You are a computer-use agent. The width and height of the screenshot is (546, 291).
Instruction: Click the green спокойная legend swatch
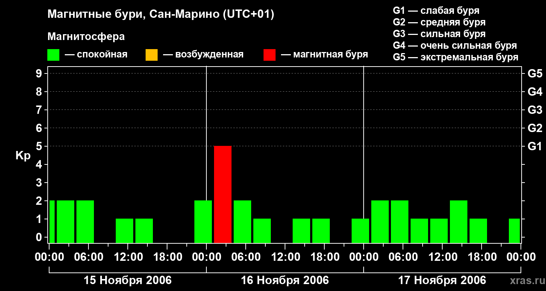point(54,55)
